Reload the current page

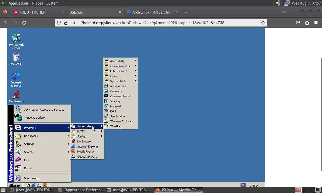click(24, 23)
